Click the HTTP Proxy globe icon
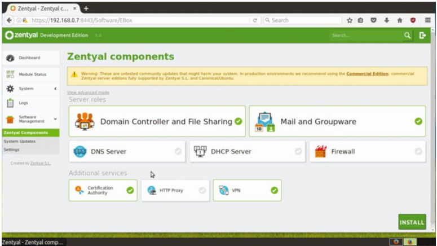 152,190
